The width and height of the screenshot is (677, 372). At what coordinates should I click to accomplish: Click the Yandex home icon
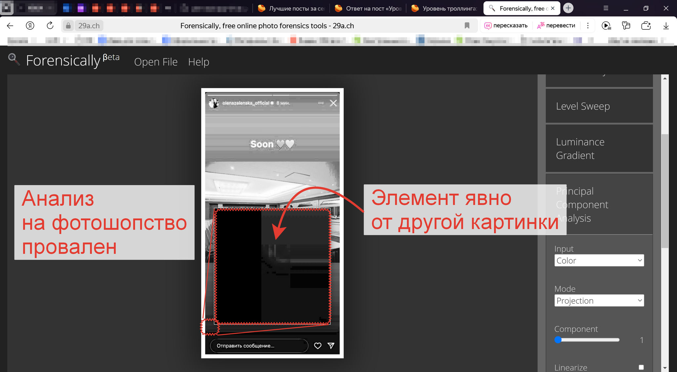30,25
